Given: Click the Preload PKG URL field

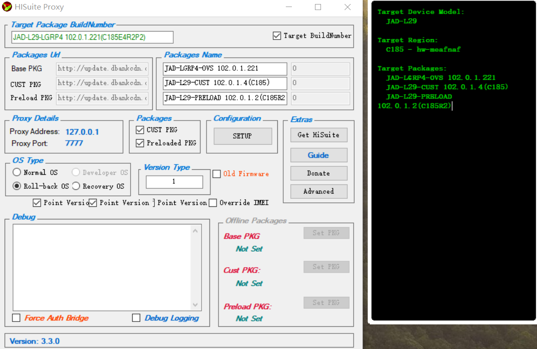Looking at the screenshot, I should pyautogui.click(x=102, y=98).
